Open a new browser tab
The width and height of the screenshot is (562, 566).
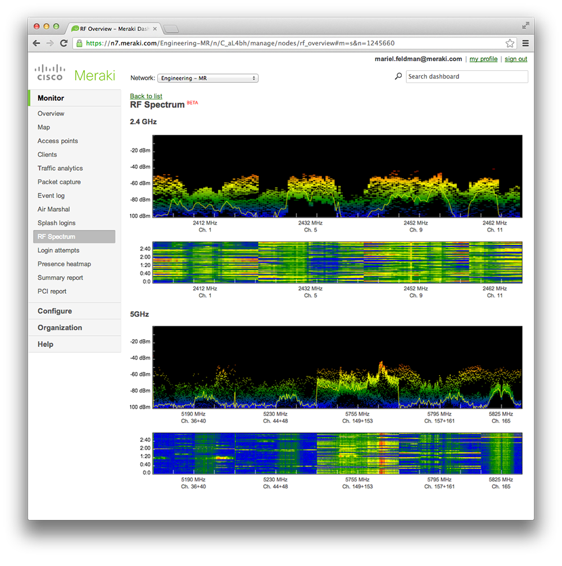(x=170, y=29)
